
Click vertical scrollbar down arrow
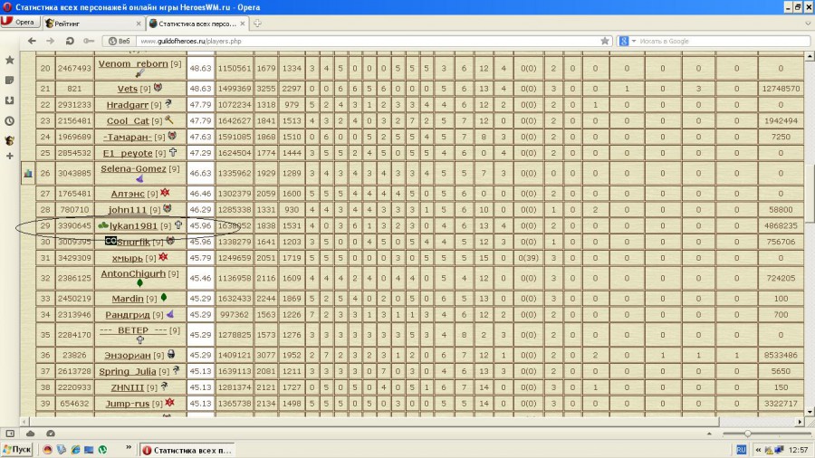(810, 413)
